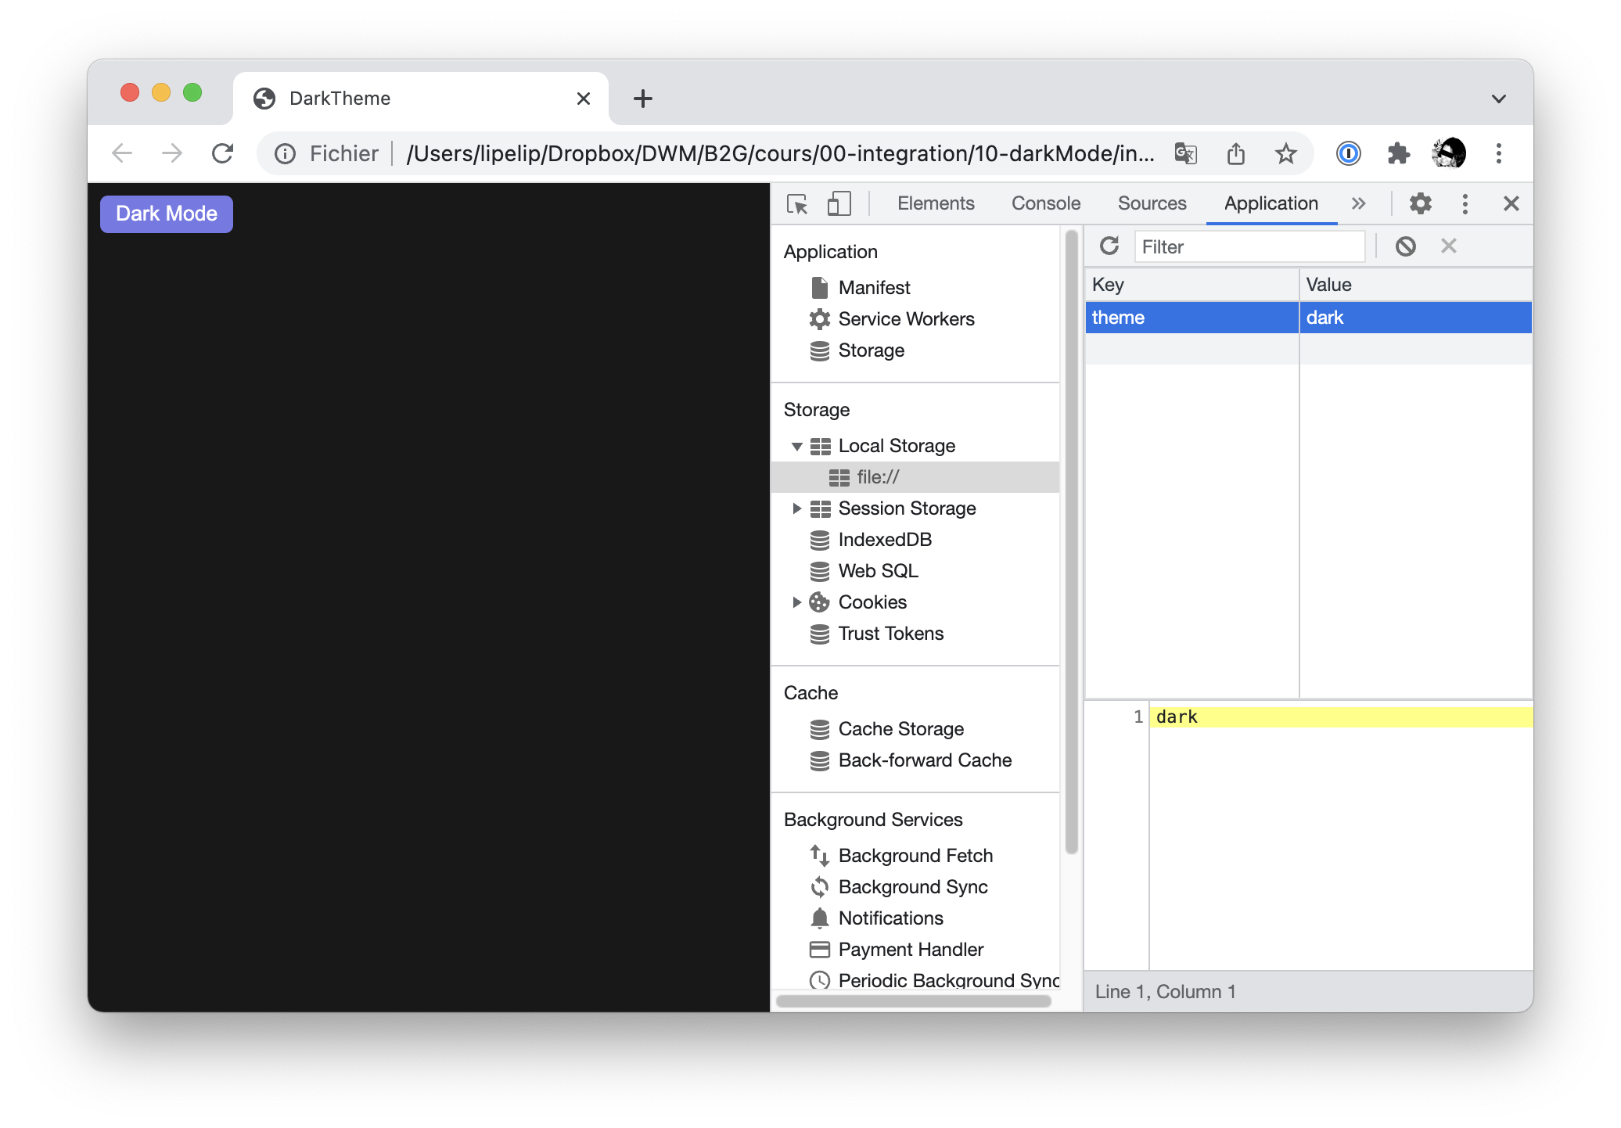
Task: Switch to the Sources tab
Action: tap(1152, 203)
